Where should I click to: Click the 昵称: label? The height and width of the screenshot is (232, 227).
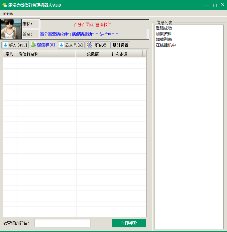click(27, 24)
